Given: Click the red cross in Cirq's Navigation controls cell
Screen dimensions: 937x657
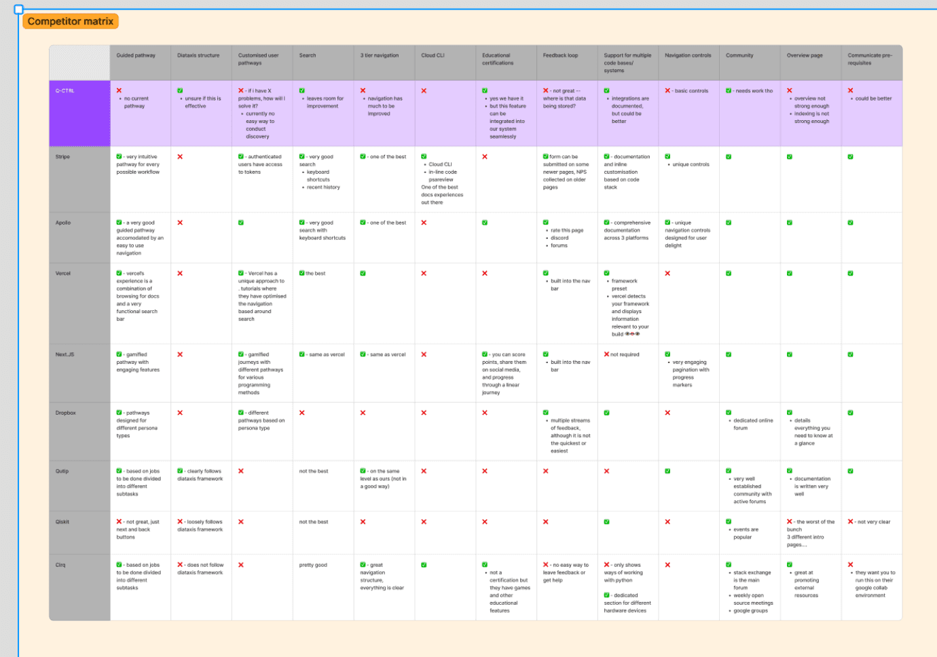Looking at the screenshot, I should [x=667, y=565].
